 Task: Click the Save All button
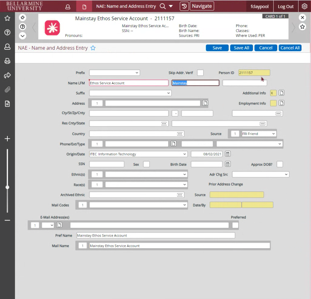tap(241, 48)
